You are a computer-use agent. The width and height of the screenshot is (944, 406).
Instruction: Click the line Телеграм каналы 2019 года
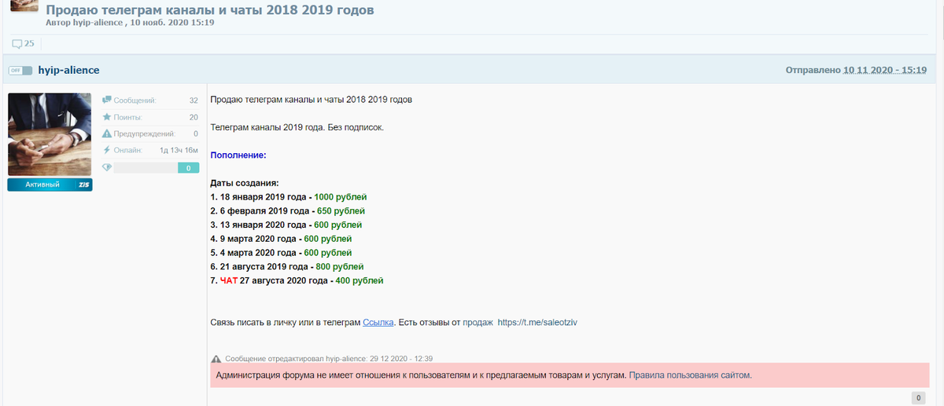tap(297, 127)
